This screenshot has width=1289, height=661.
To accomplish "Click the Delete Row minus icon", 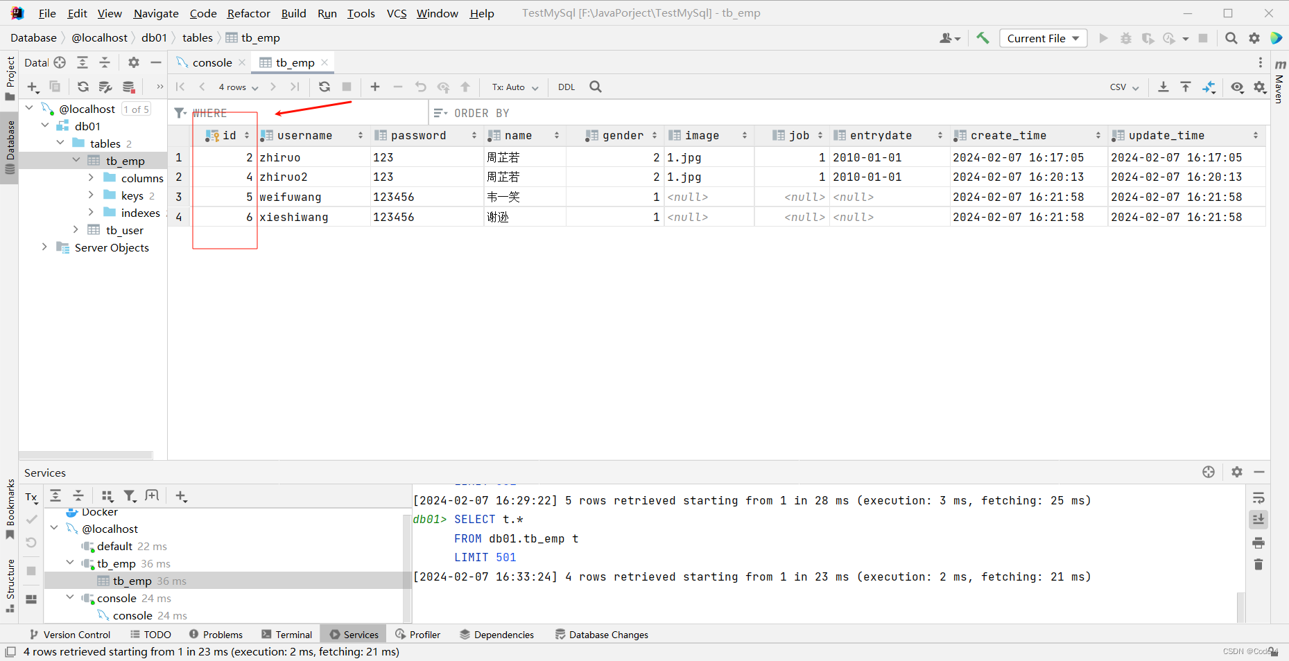I will [x=398, y=87].
